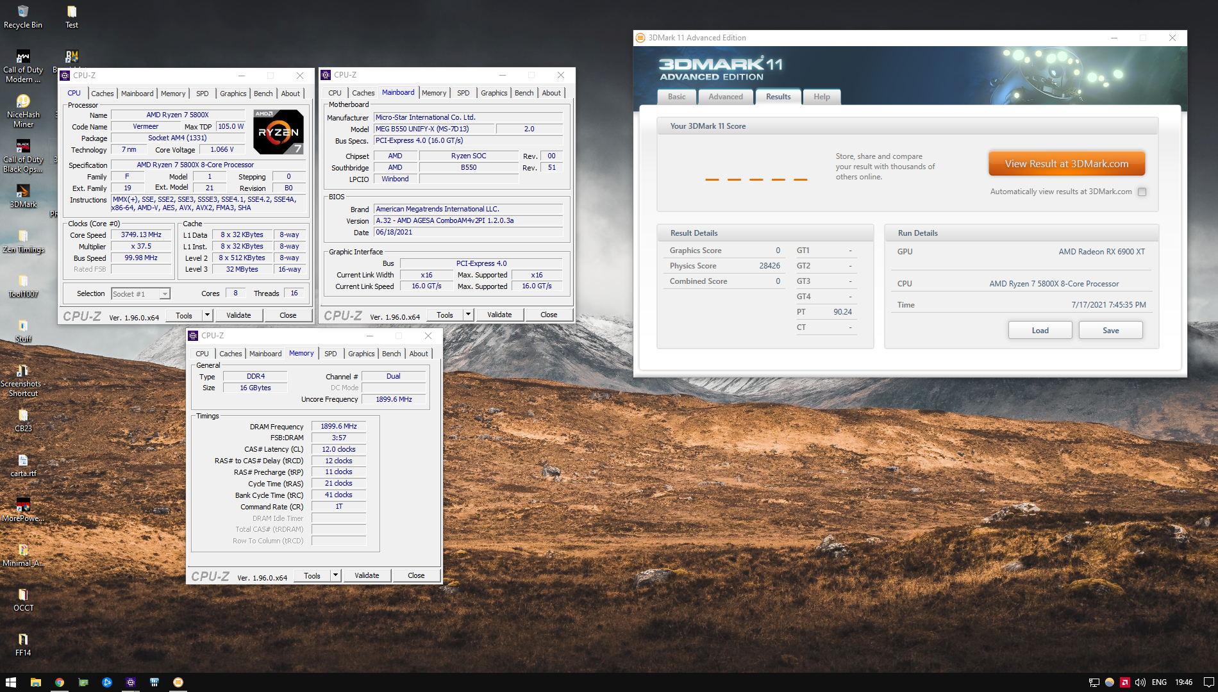Click the ENG language indicator
The height and width of the screenshot is (692, 1218).
[x=1159, y=682]
